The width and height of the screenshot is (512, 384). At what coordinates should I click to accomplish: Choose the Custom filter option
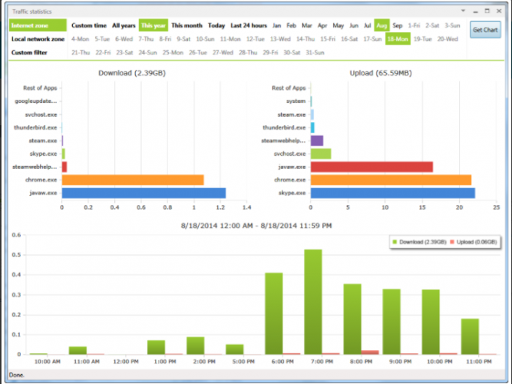pyautogui.click(x=29, y=52)
